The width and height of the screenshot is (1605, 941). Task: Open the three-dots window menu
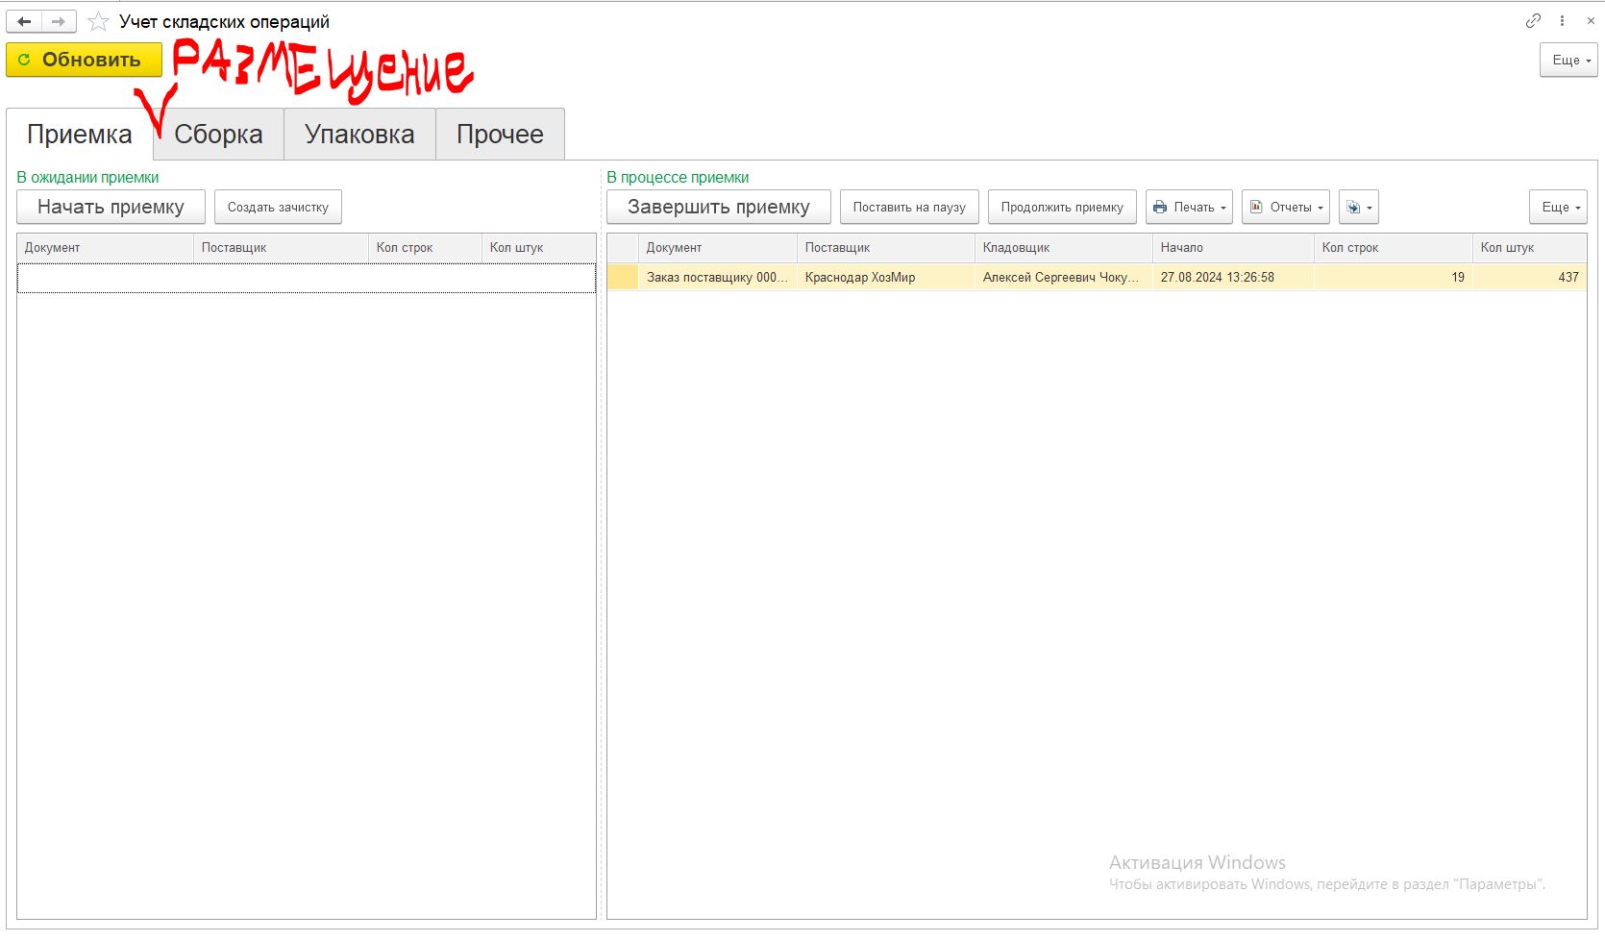[x=1562, y=20]
